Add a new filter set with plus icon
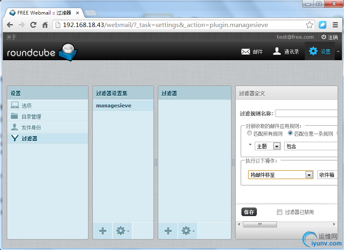 pos(103,231)
